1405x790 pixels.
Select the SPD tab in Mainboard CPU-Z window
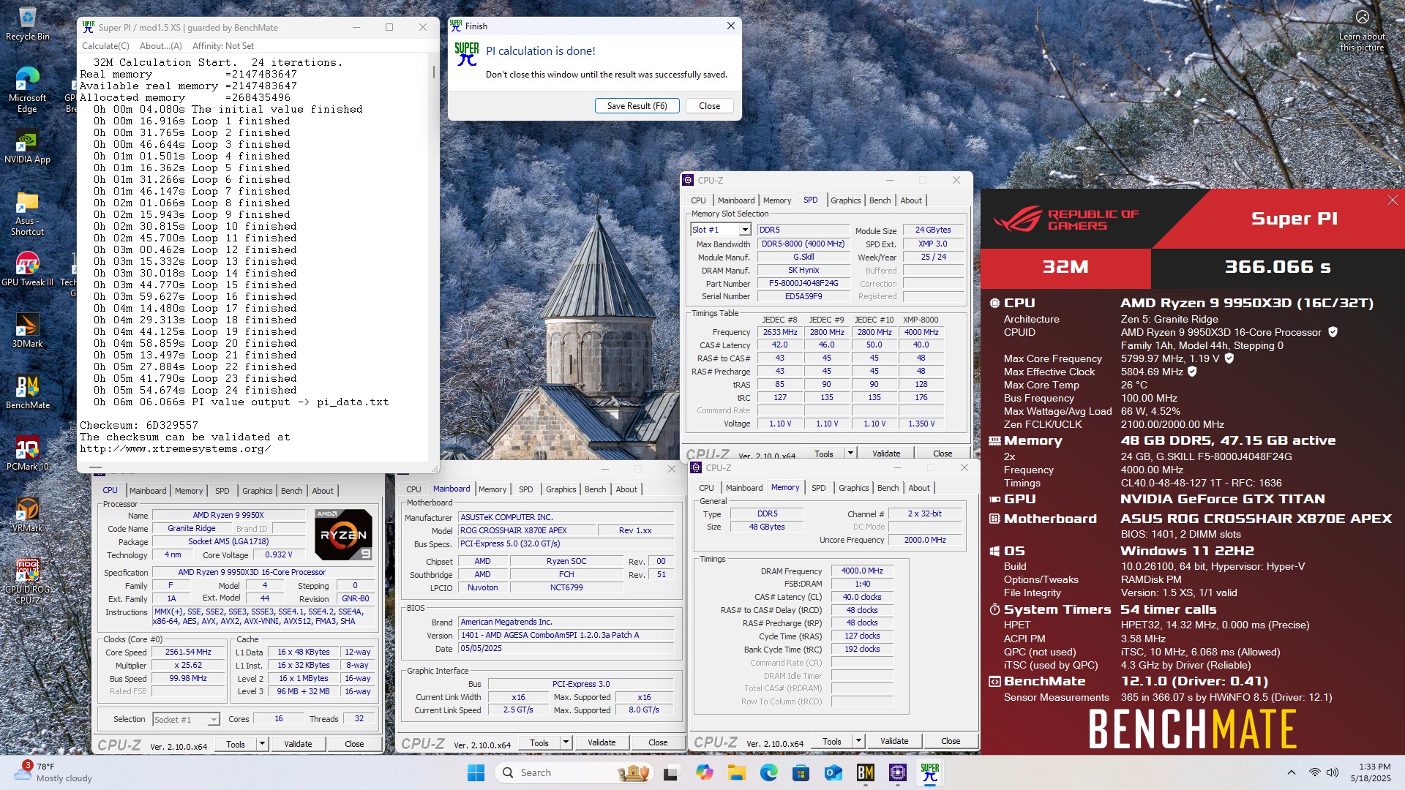(525, 489)
